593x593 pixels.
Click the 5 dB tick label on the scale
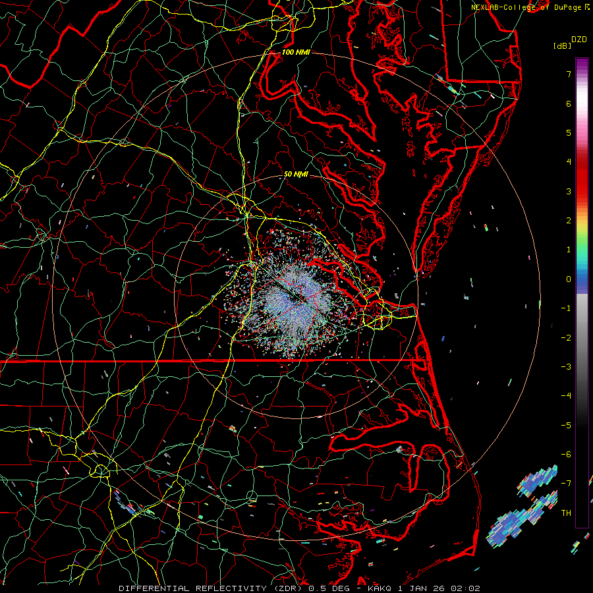pos(569,132)
